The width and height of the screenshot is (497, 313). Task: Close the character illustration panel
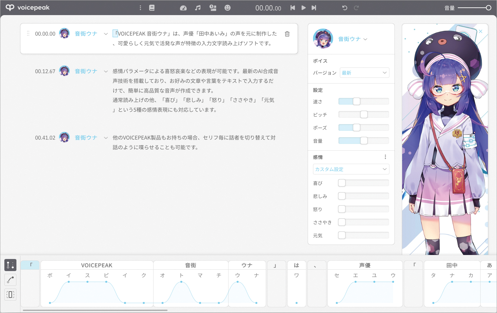[x=481, y=31]
